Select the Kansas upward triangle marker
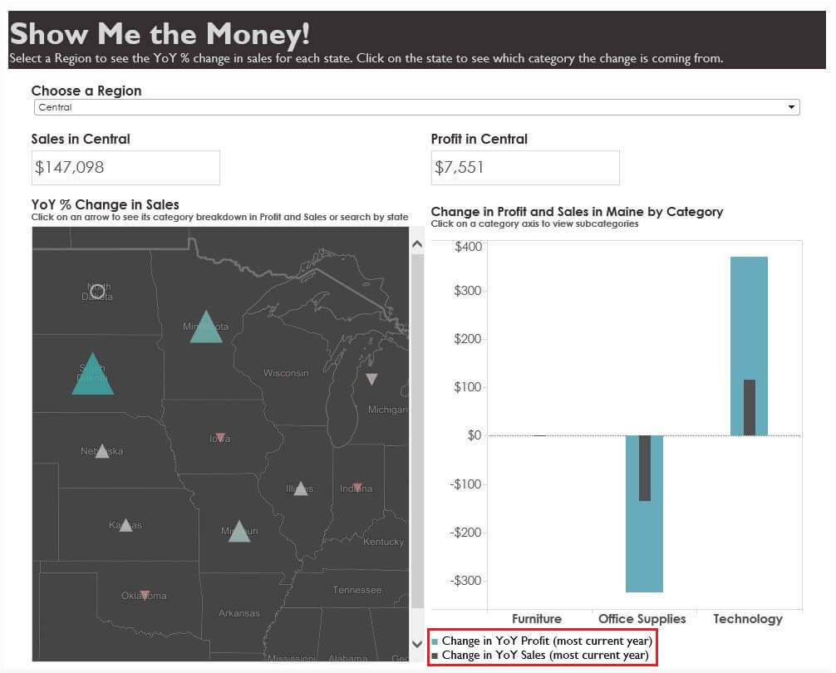Image resolution: width=836 pixels, height=673 pixels. [x=125, y=525]
